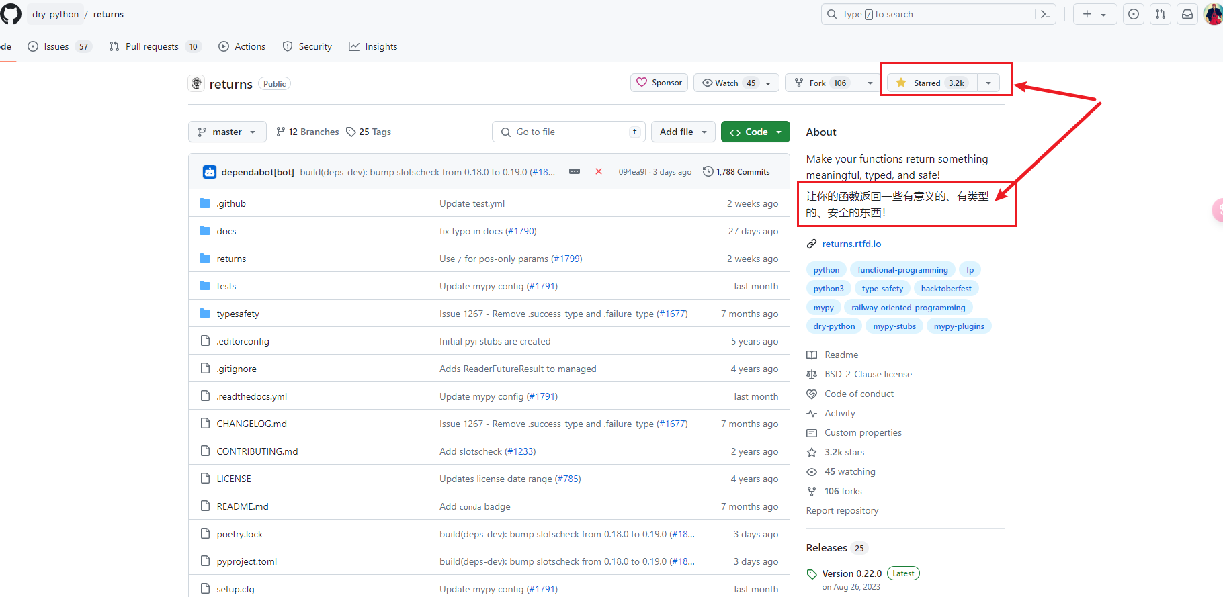
Task: Open the CHANGELOG.md file
Action: pyautogui.click(x=251, y=424)
